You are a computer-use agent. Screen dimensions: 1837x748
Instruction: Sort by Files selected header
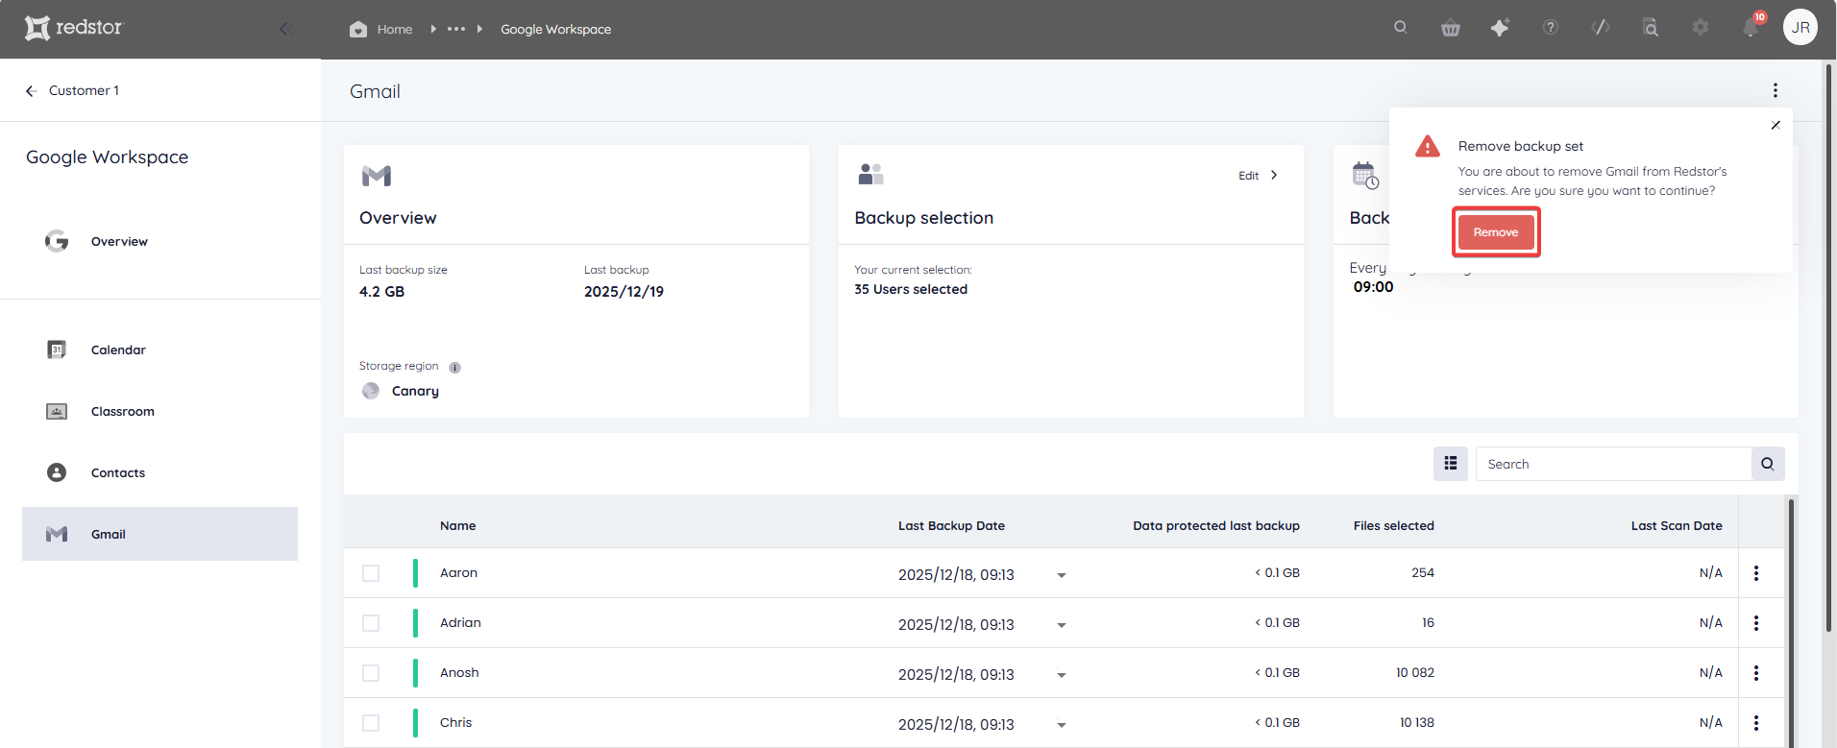coord(1393,525)
